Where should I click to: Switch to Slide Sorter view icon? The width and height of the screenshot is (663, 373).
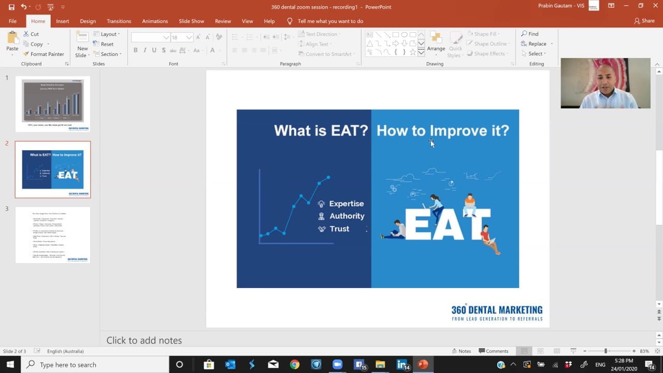540,351
